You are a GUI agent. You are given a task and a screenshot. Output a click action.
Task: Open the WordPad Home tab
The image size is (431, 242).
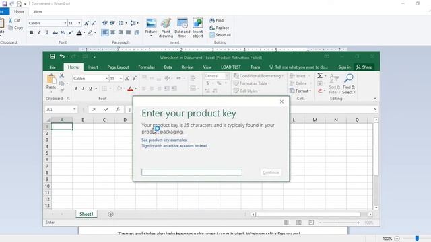pyautogui.click(x=19, y=11)
